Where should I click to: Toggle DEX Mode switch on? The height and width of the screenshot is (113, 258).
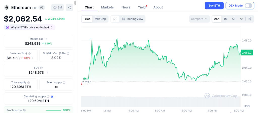coord(248,6)
